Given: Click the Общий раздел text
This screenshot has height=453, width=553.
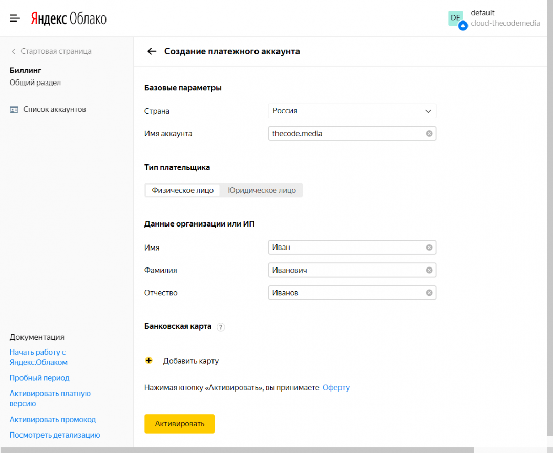Looking at the screenshot, I should (x=35, y=83).
